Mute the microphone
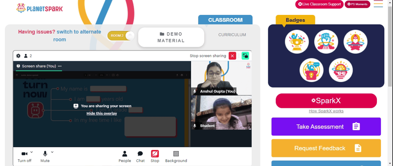Screen dimensions: 393x166 pos(45,157)
